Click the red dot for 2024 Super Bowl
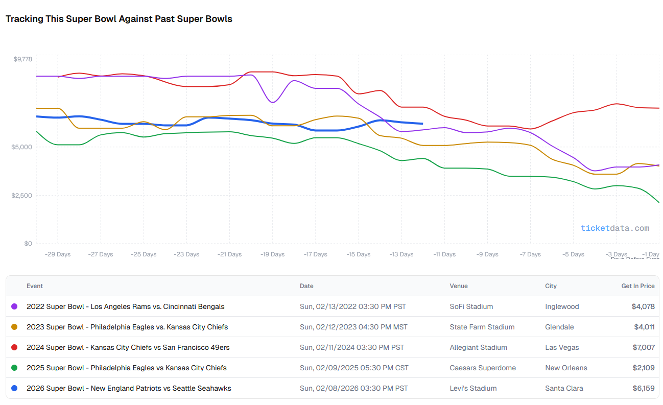This screenshot has height=405, width=663. pyautogui.click(x=14, y=347)
